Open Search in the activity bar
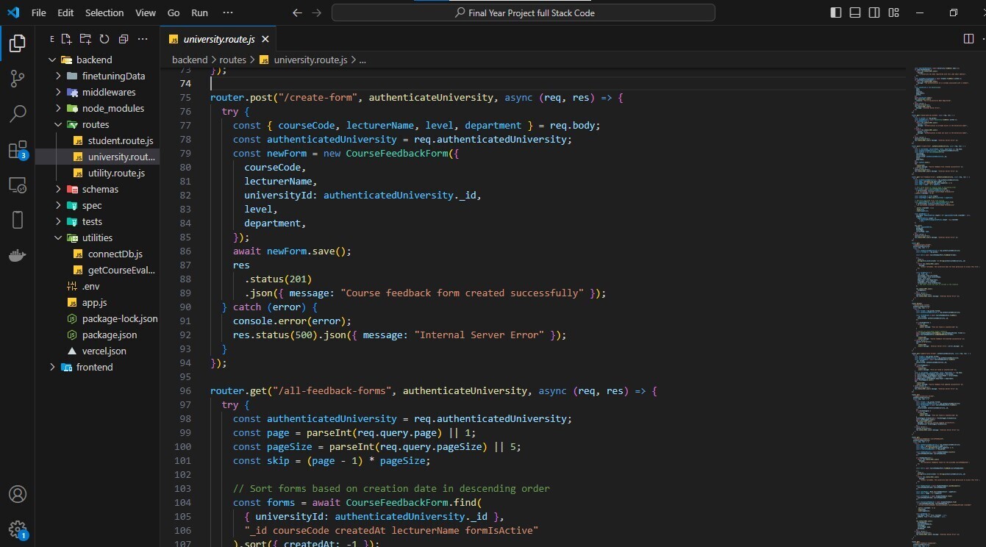986x547 pixels. click(18, 114)
